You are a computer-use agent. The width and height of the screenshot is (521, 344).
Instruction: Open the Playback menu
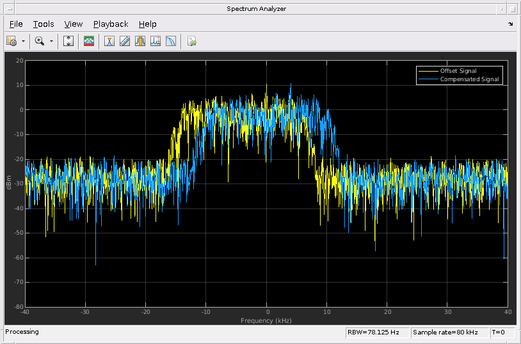(x=111, y=24)
